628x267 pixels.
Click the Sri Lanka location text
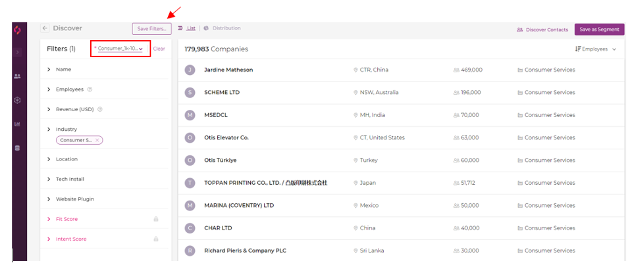point(372,251)
